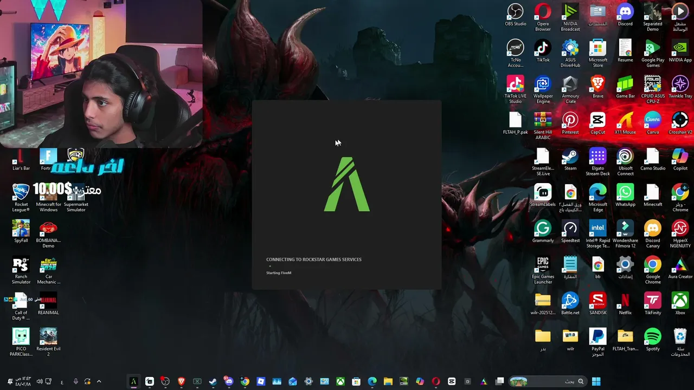The height and width of the screenshot is (390, 694).
Task: Open the Canva desktop shortcut
Action: (x=653, y=124)
